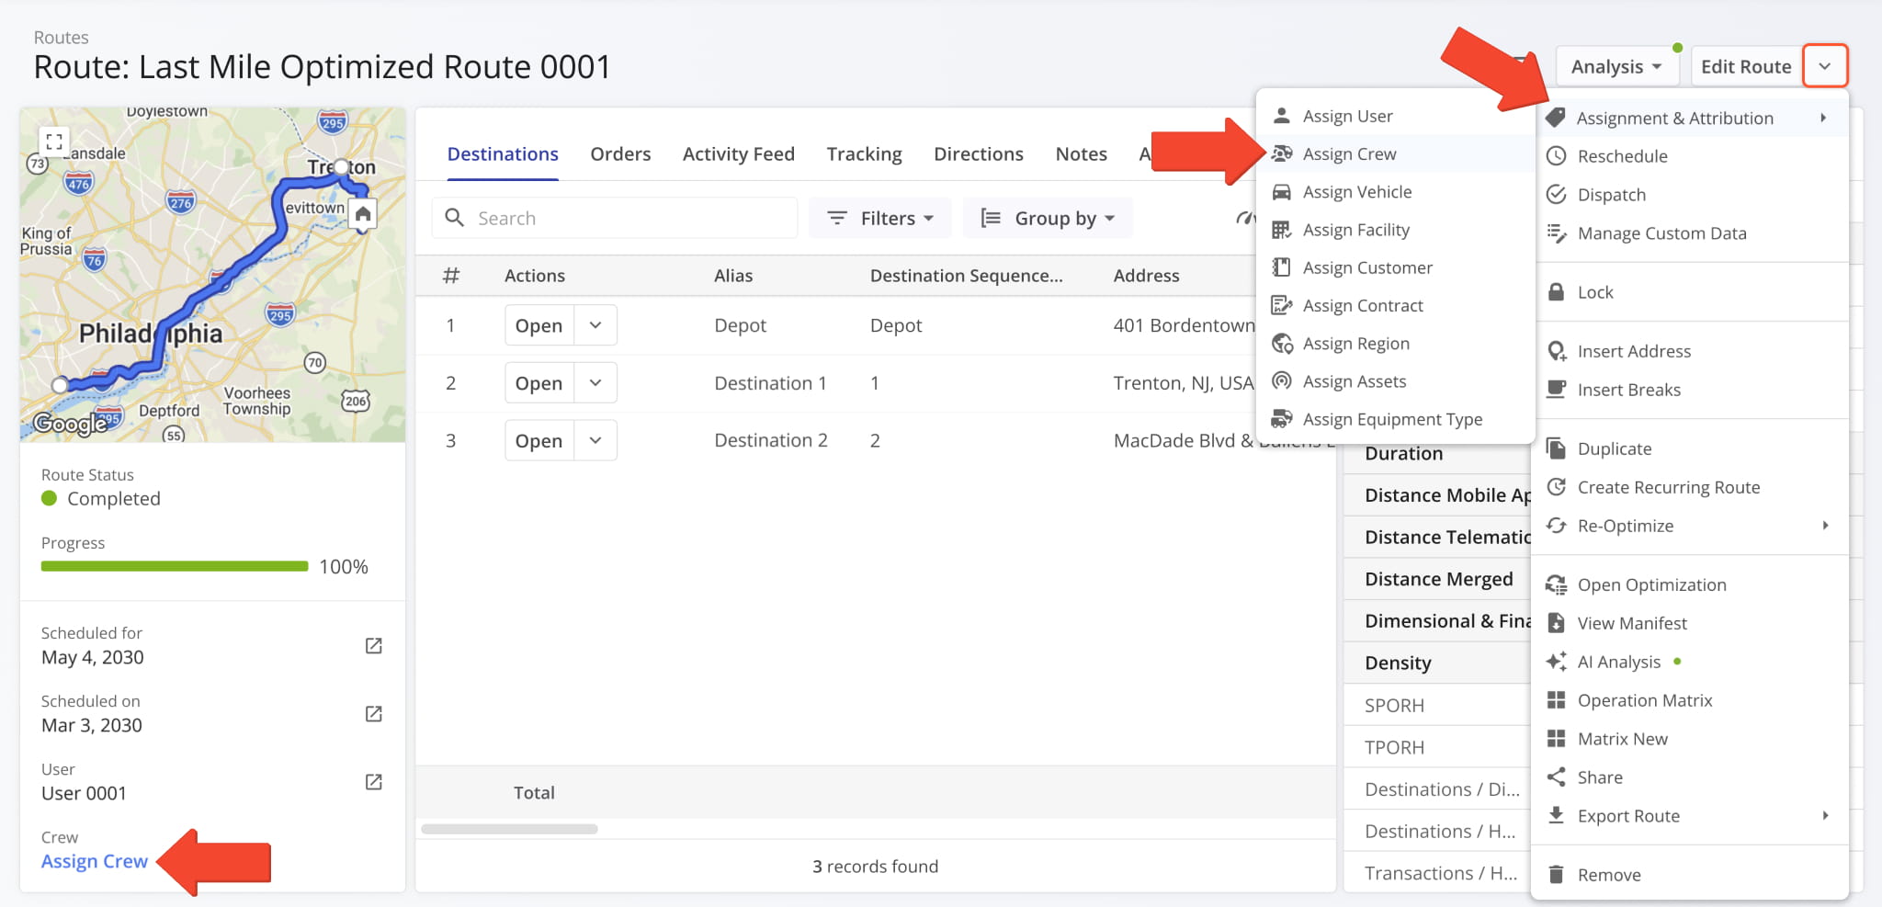The image size is (1882, 907).
Task: Expand the map to fullscreen
Action: pyautogui.click(x=54, y=142)
